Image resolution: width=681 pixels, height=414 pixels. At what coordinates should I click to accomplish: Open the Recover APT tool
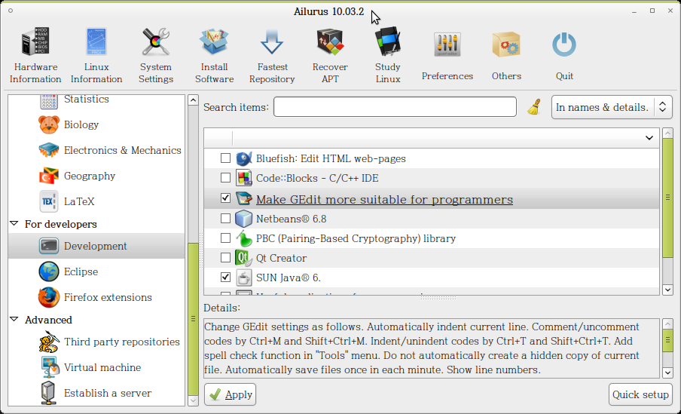pyautogui.click(x=330, y=55)
